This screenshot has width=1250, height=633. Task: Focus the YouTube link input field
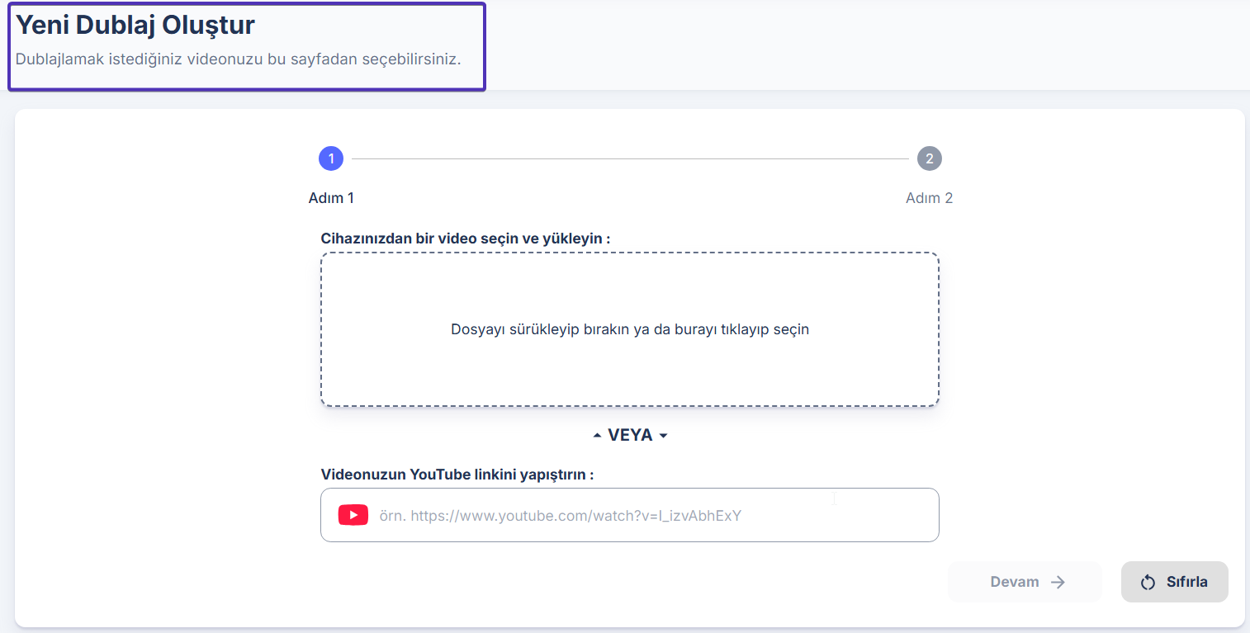tap(652, 516)
